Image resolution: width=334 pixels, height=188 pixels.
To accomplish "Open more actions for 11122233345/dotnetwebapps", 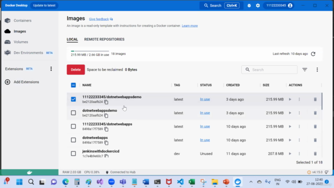I will 299,126.
